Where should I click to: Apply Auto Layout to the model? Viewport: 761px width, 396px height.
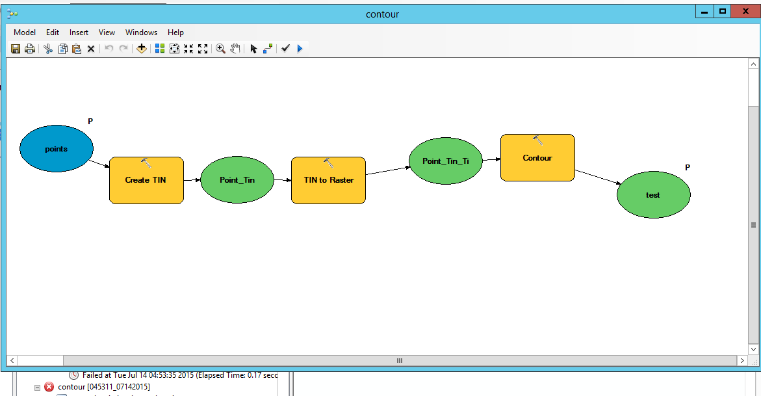[x=160, y=49]
